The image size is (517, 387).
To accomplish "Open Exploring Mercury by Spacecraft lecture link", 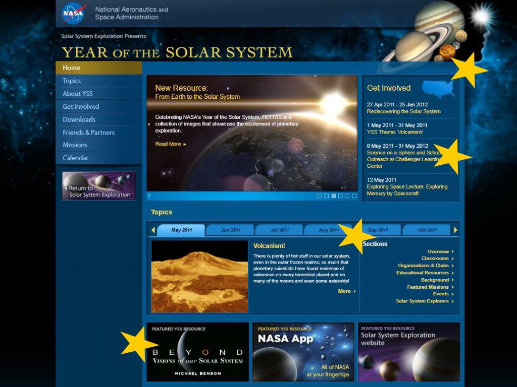I will tap(407, 190).
